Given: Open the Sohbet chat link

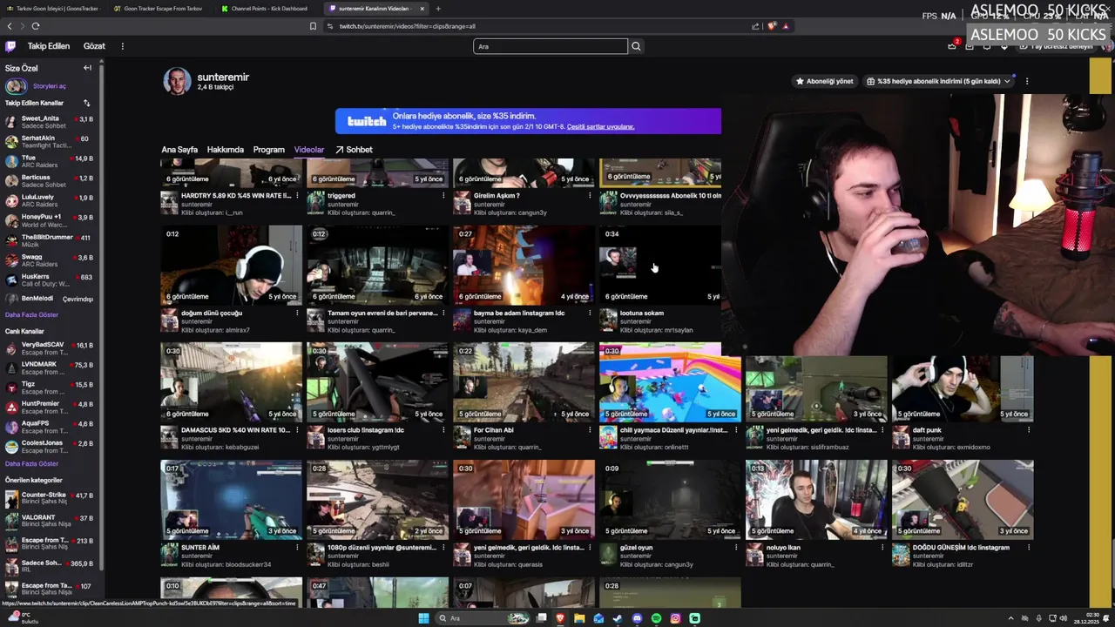Looking at the screenshot, I should 354,150.
